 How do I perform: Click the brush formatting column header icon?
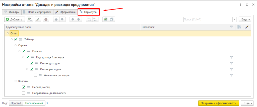(x=247, y=27)
